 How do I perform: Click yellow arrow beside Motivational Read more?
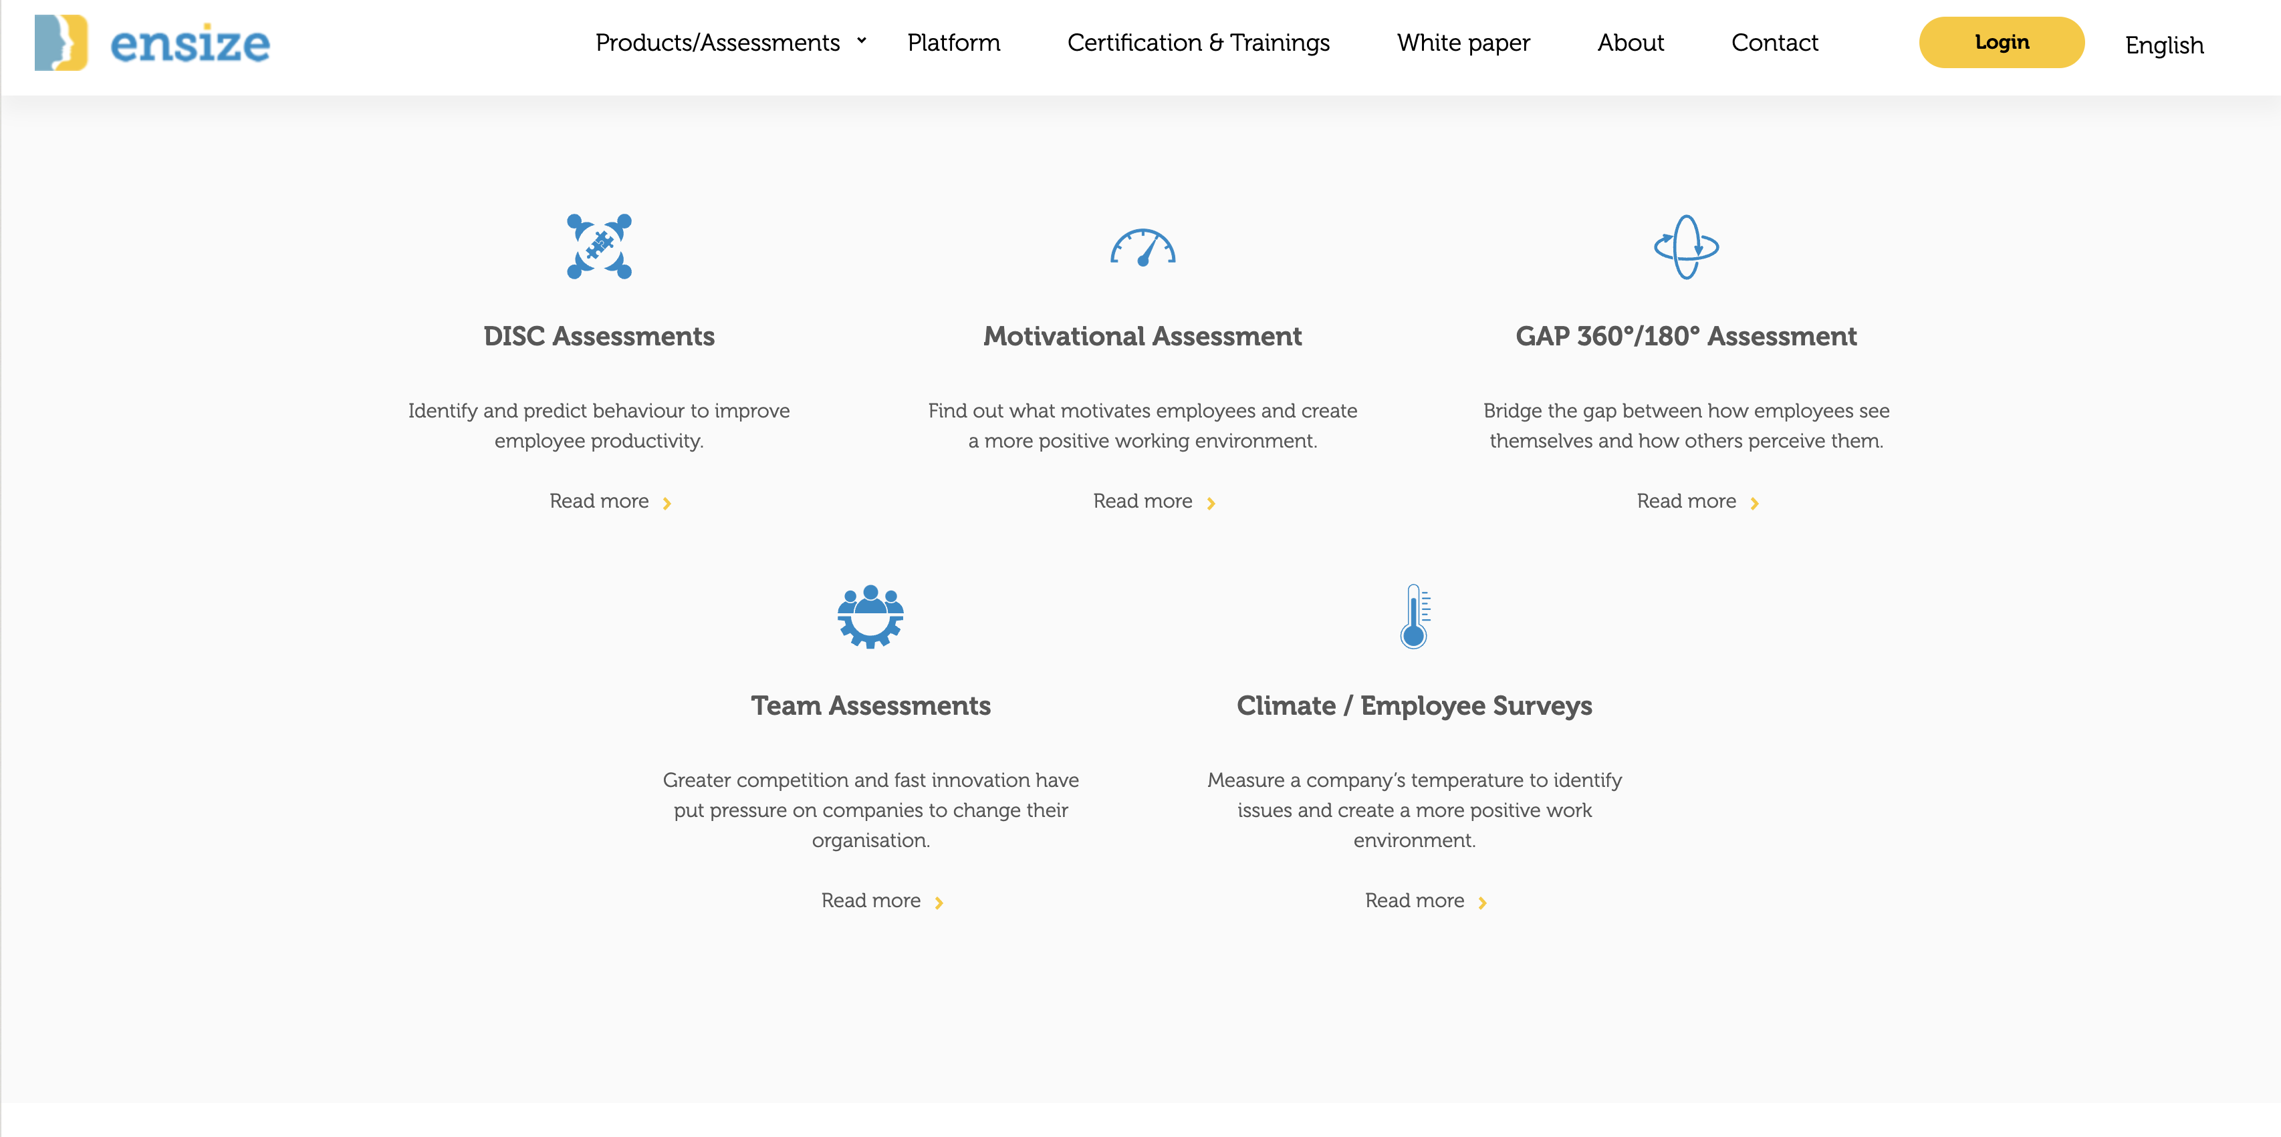[x=1211, y=504]
